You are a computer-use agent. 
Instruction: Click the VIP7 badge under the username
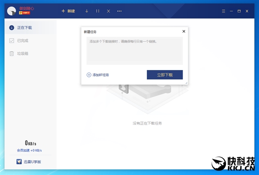tap(25, 12)
